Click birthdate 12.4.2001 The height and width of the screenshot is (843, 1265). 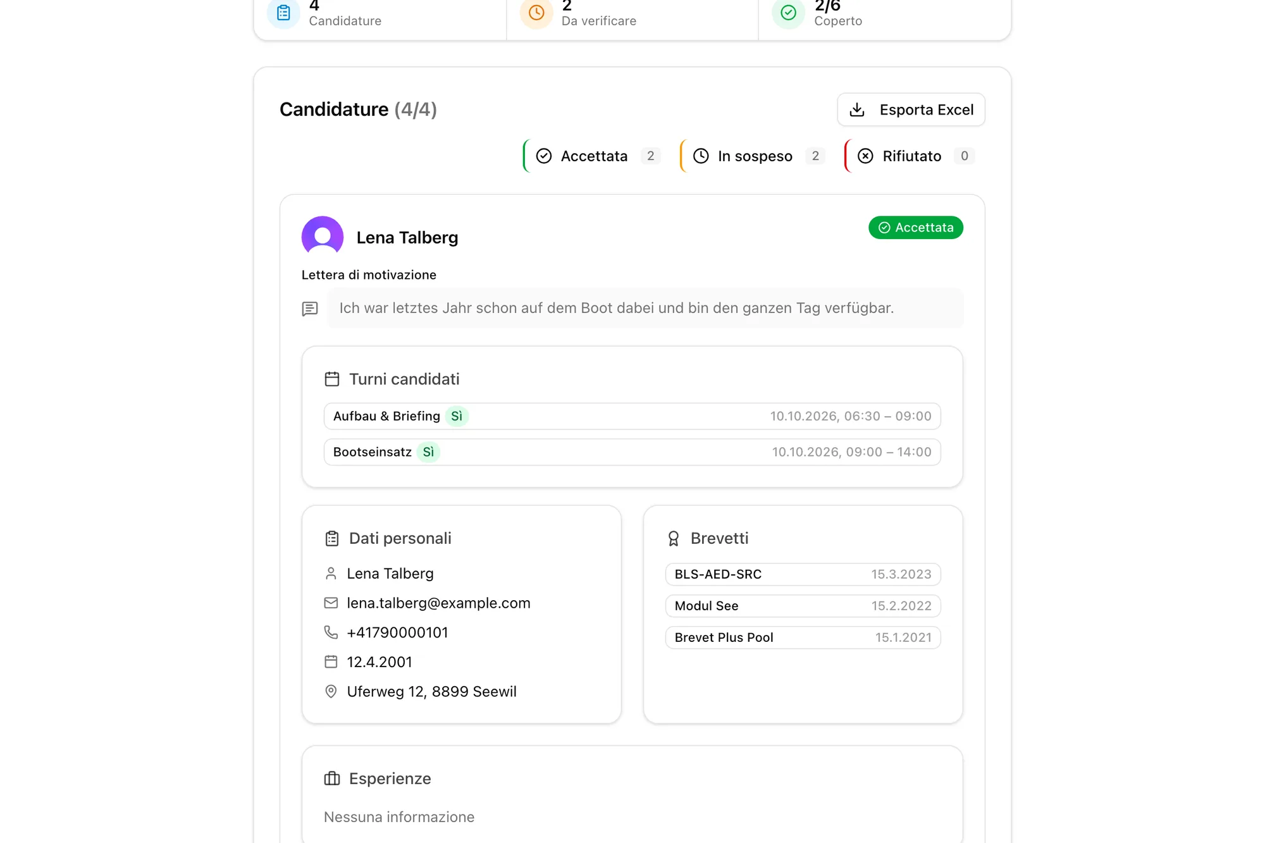(379, 662)
